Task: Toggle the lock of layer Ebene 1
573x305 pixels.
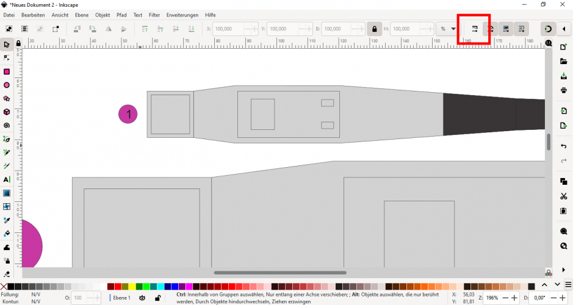Action: pos(157,298)
